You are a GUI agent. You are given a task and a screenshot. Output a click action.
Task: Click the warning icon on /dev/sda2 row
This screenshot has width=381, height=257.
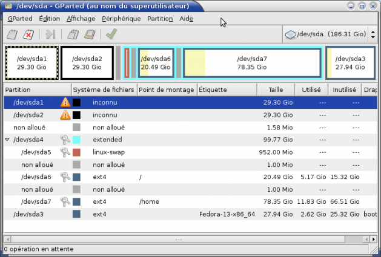65,115
